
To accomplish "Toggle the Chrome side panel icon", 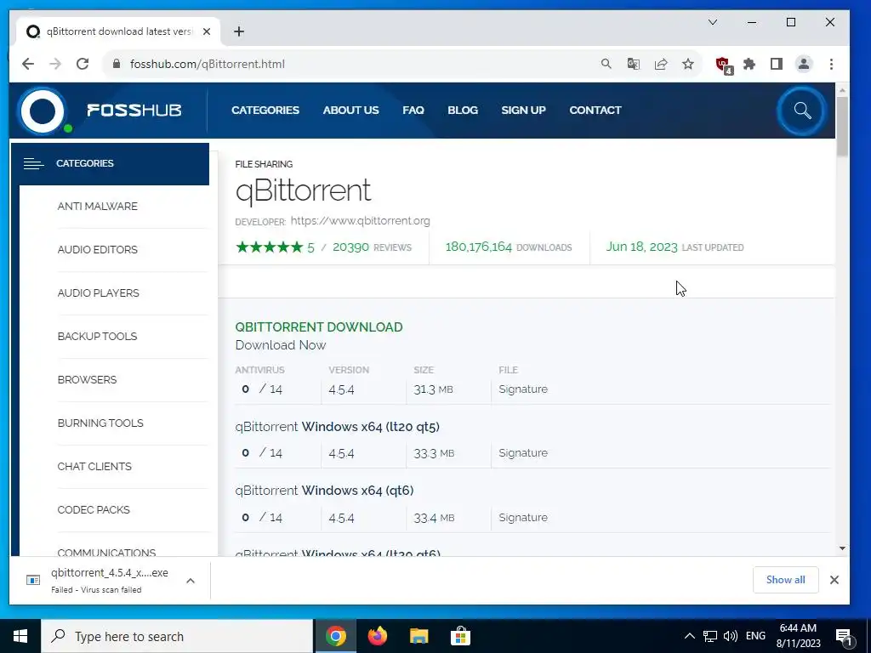I will pos(777,64).
